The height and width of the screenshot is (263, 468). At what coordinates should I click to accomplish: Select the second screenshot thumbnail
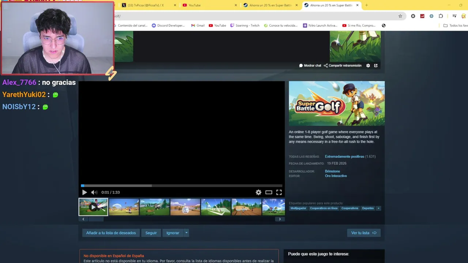click(x=124, y=207)
